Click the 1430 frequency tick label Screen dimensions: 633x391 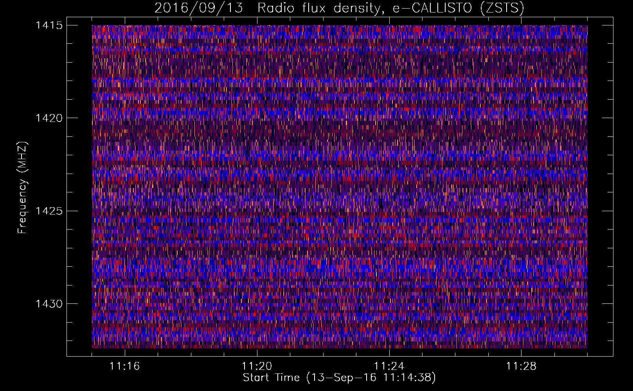pyautogui.click(x=49, y=304)
